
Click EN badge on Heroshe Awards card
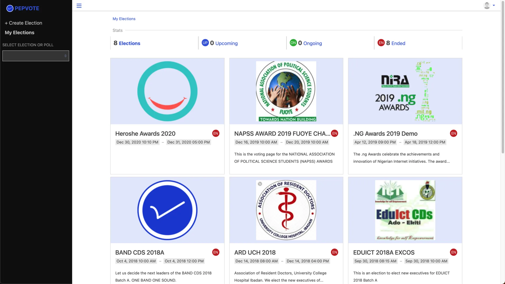pos(216,133)
